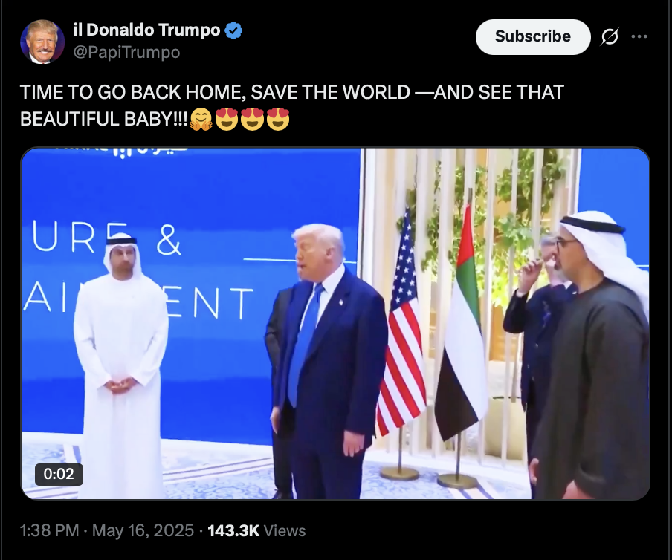The width and height of the screenshot is (672, 560).
Task: Open the May 16, 2025 timestamp link
Action: click(x=143, y=530)
